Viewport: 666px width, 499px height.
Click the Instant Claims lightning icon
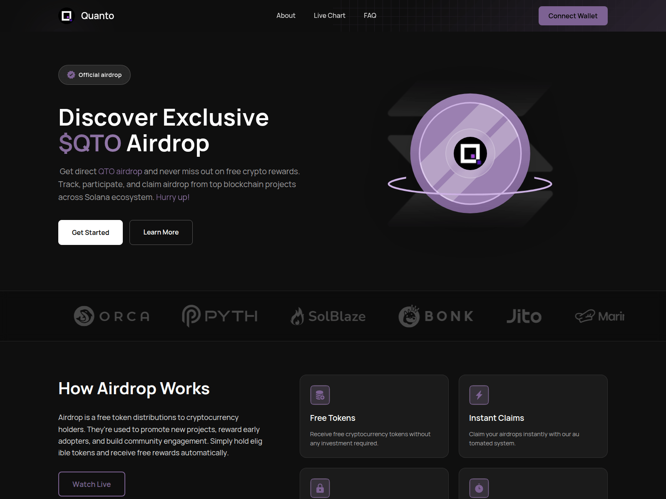click(x=479, y=395)
